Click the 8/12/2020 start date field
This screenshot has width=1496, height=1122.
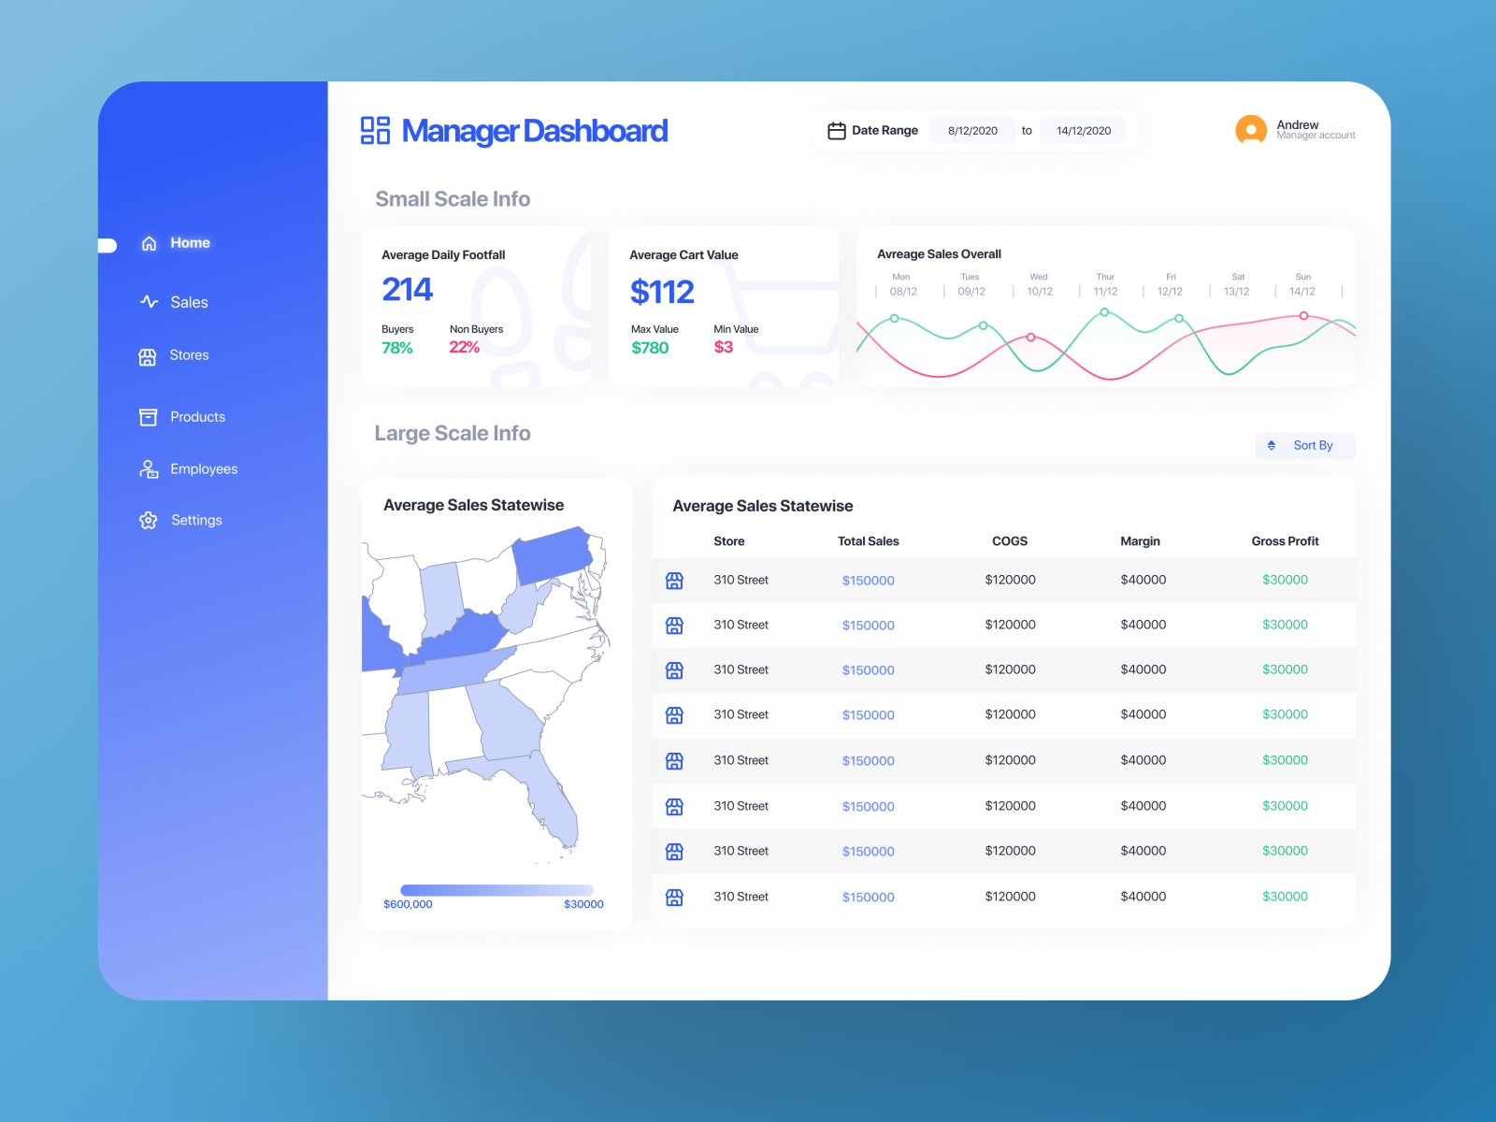(x=972, y=130)
